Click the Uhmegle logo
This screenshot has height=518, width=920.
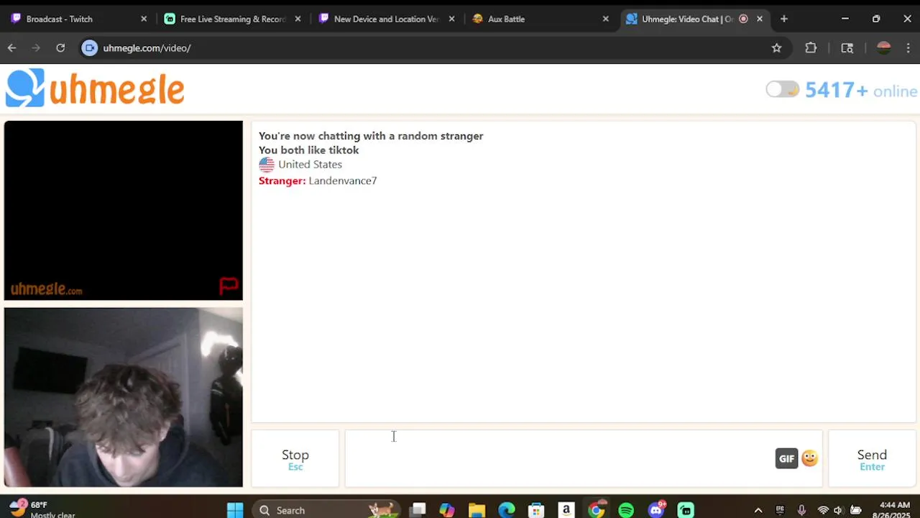[95, 88]
